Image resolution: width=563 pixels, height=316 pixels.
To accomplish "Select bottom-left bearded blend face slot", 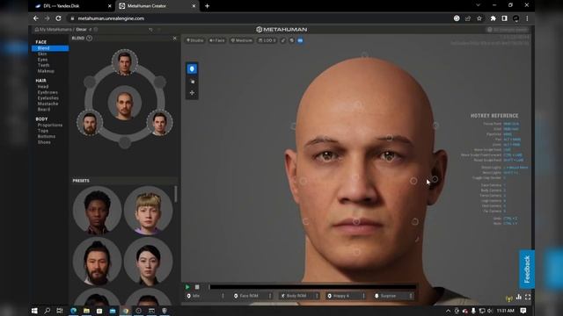I will pyautogui.click(x=90, y=123).
